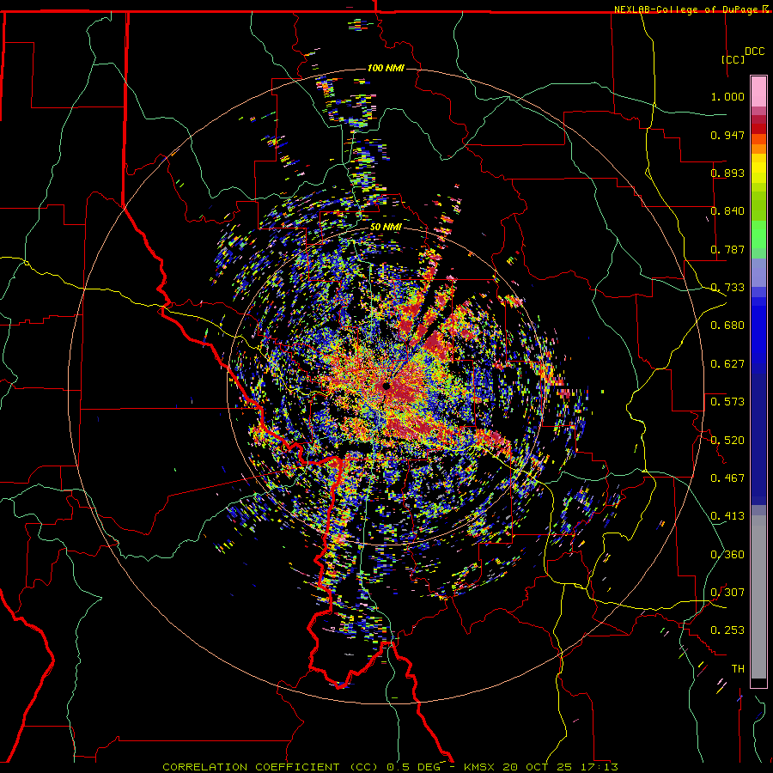Screen dimensions: 773x773
Task: Click the 0.573 legend value
Action: tap(727, 401)
